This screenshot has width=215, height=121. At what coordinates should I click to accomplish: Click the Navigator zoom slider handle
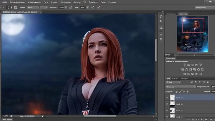tap(194, 55)
